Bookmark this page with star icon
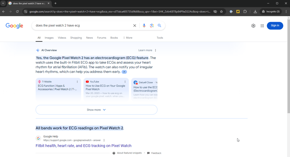Image resolution: width=290 pixels, height=157 pixels. point(221,12)
